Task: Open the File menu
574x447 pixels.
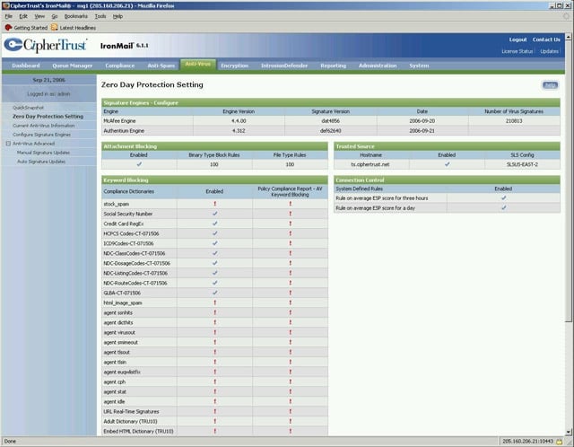Action: click(x=8, y=16)
